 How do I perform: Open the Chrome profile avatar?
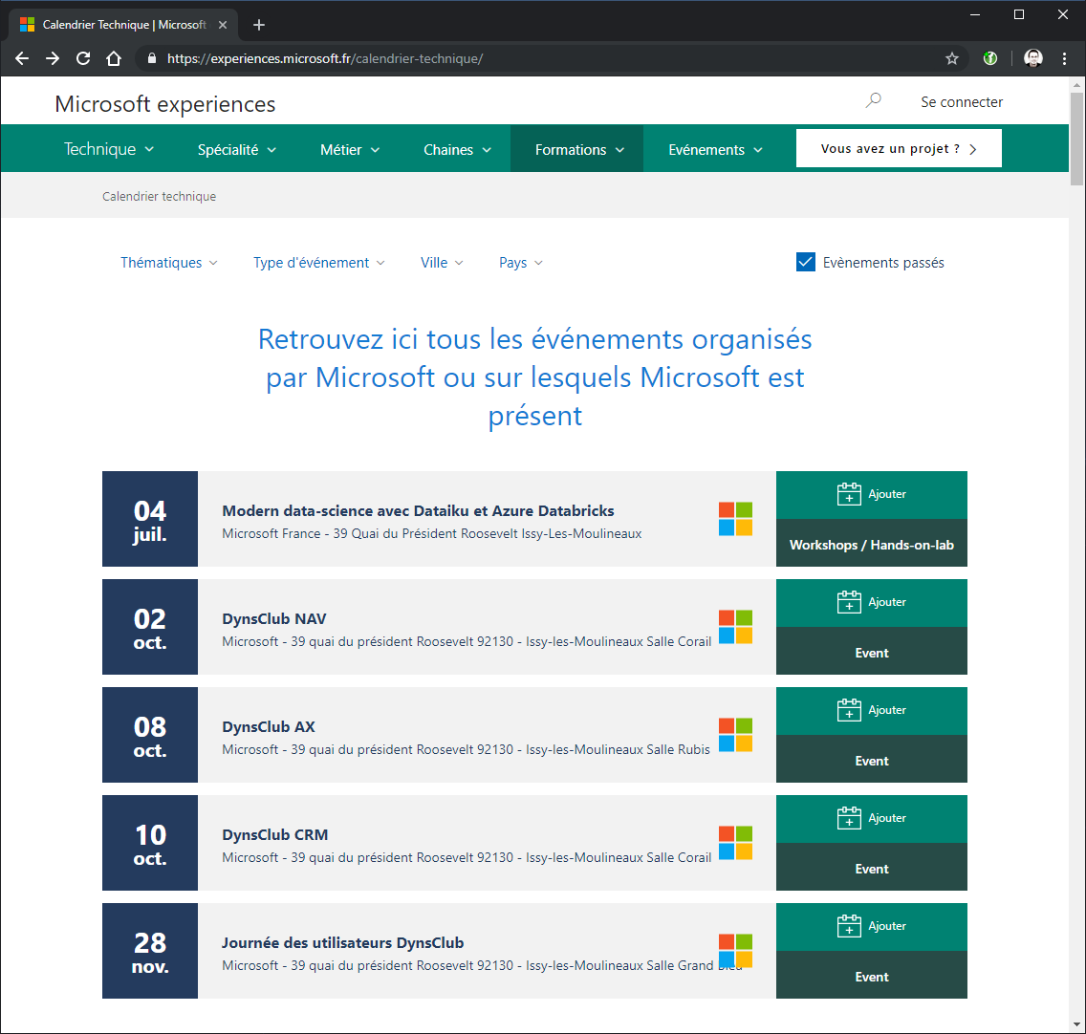(x=1033, y=59)
